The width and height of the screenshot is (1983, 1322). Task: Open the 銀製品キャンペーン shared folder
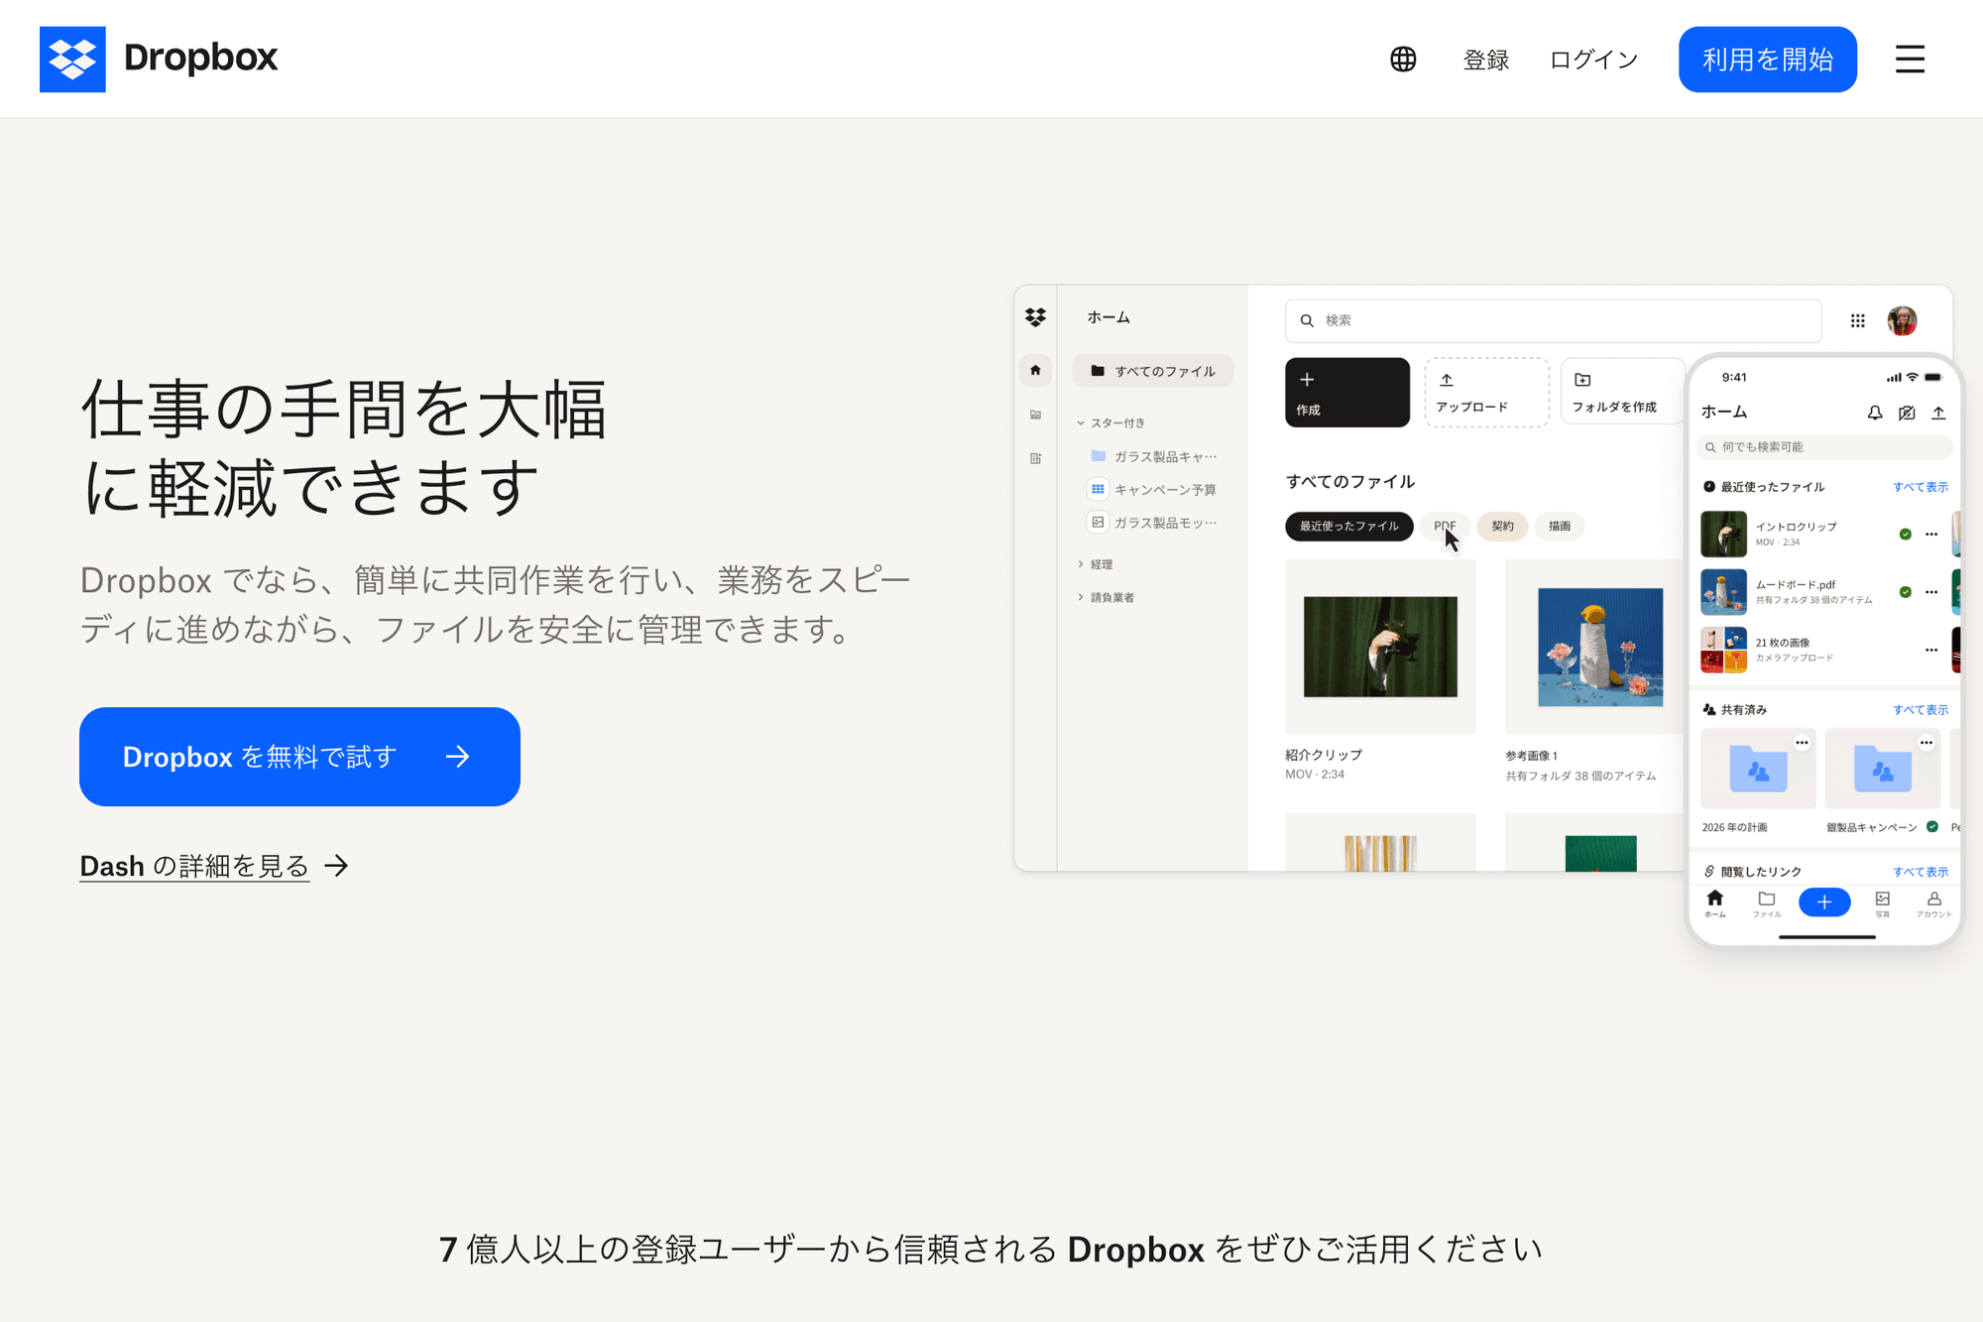[1883, 769]
